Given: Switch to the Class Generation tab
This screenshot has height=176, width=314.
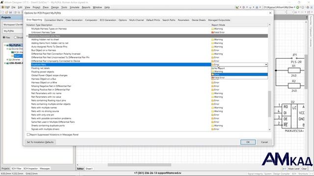Looking at the screenshot, I should 74,20.
